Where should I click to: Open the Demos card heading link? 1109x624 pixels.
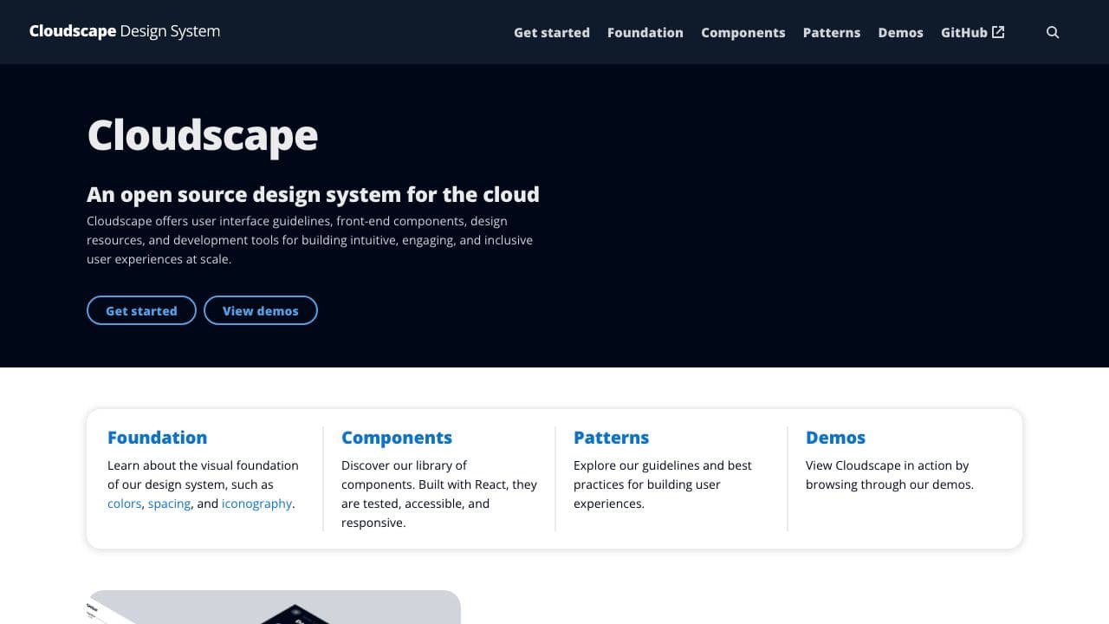click(x=835, y=438)
